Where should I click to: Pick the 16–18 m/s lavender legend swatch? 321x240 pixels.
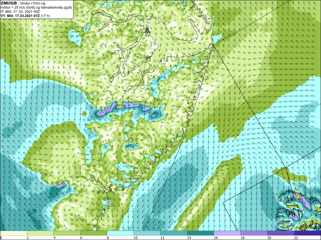[227, 233]
